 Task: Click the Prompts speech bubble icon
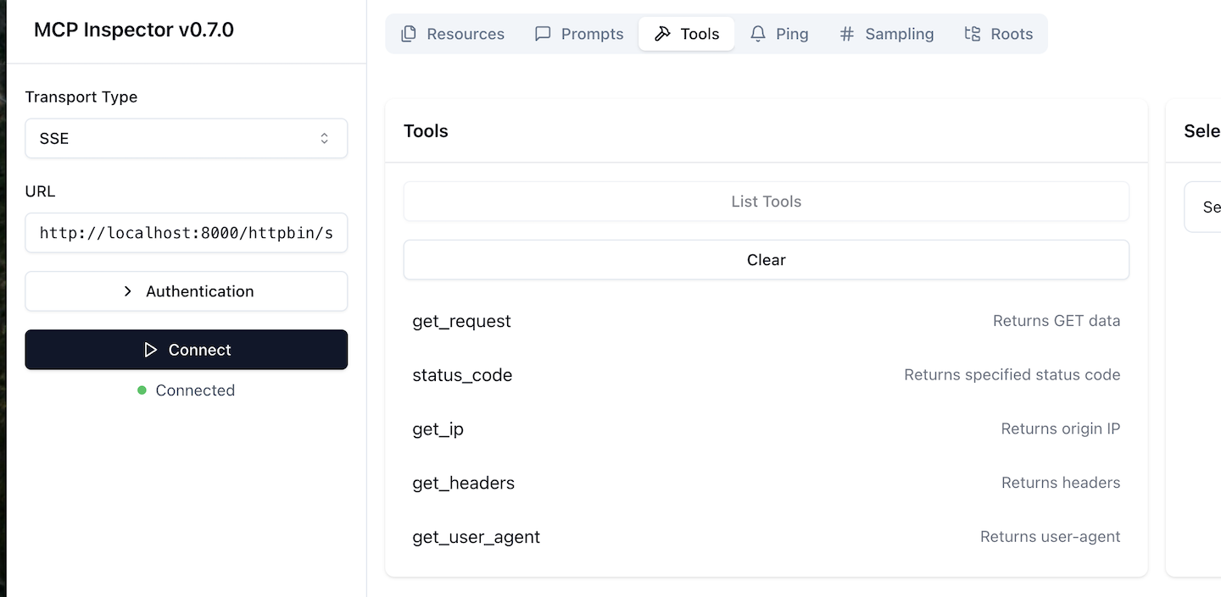[x=543, y=33]
